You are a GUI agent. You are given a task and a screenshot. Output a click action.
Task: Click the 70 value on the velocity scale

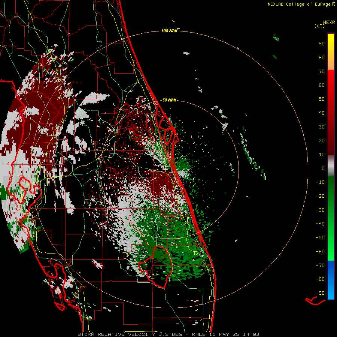coord(322,72)
